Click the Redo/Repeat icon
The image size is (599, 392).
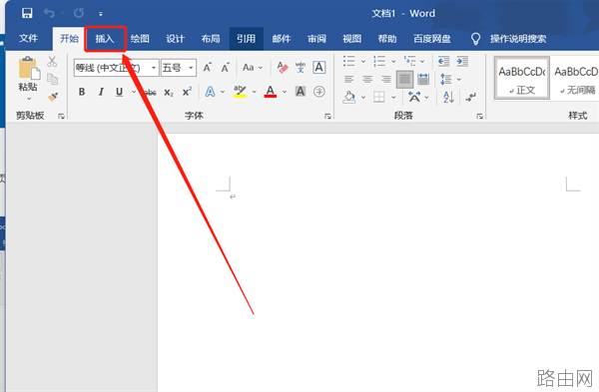point(79,13)
